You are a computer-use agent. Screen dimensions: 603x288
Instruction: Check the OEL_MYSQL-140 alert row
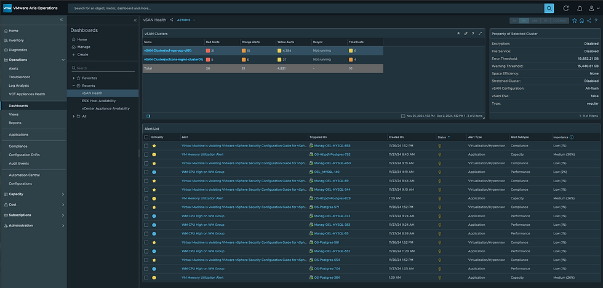(146, 172)
